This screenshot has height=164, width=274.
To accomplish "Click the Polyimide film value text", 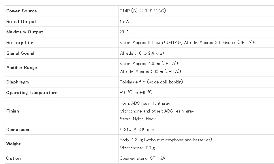I will click(151, 82).
